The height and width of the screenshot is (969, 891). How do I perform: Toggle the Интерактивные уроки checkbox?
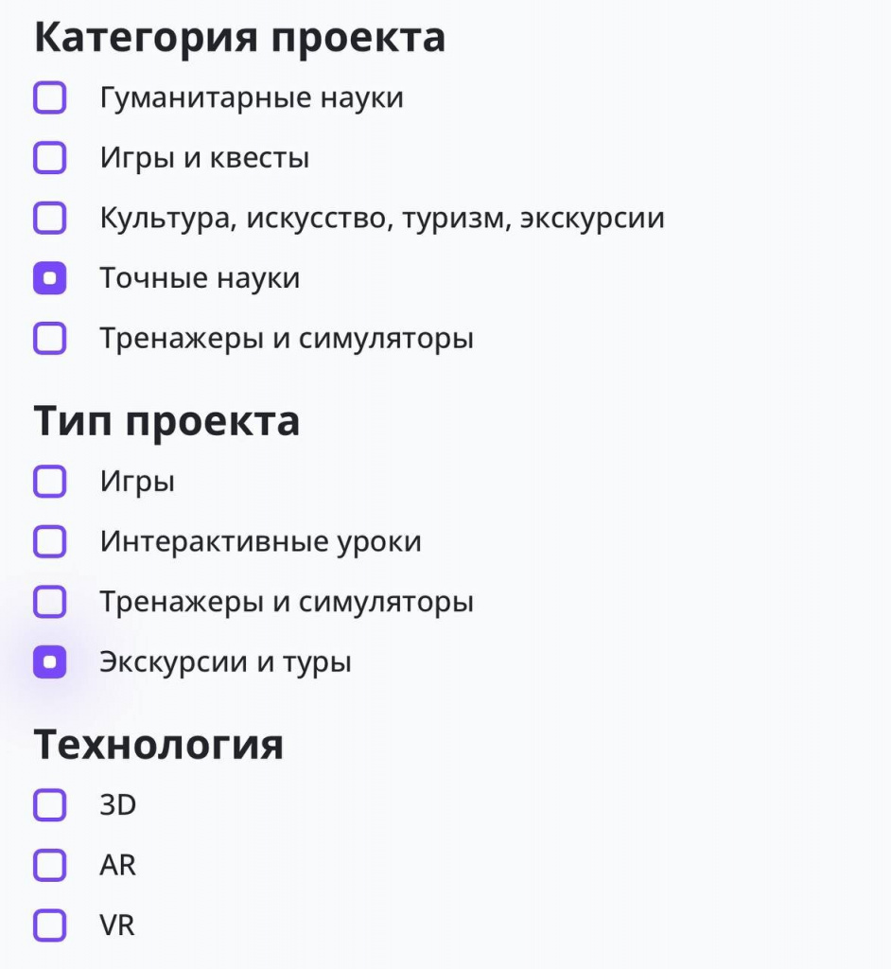coord(49,541)
